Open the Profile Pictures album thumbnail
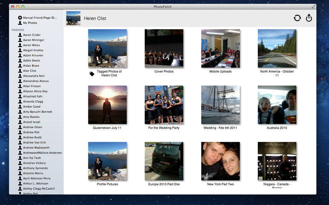Viewport: 329px width, 205px height. click(107, 161)
